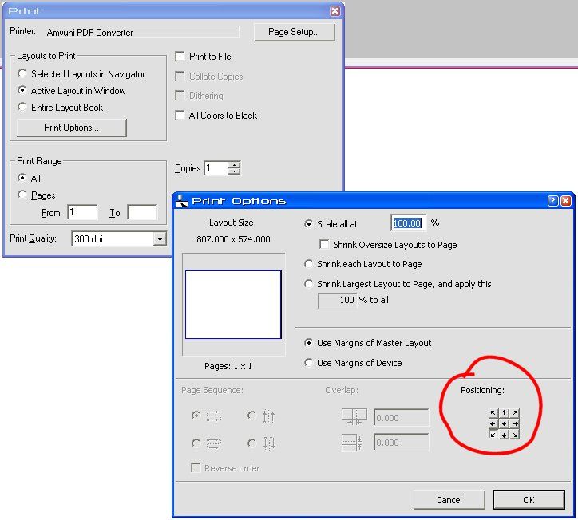Click the vertical overlap value field
578x520 pixels.
tap(402, 443)
